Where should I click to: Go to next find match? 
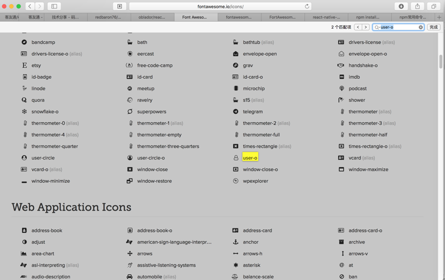(x=365, y=27)
